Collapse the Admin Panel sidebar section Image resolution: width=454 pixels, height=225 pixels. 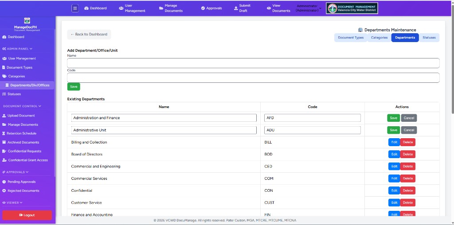17,49
